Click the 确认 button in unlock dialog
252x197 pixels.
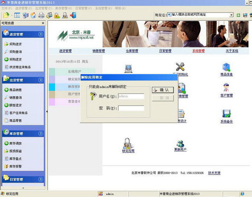[x=163, y=90]
